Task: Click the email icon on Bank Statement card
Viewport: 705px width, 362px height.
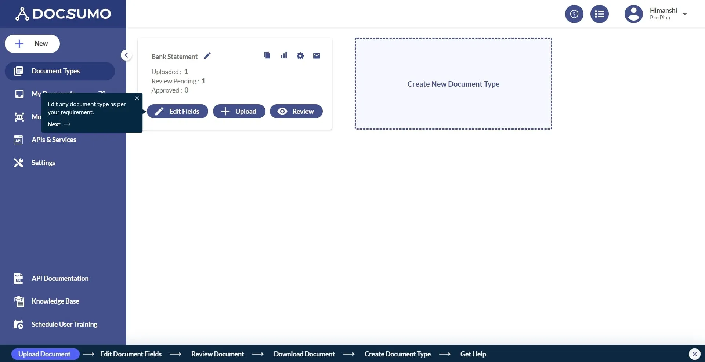Action: 316,56
